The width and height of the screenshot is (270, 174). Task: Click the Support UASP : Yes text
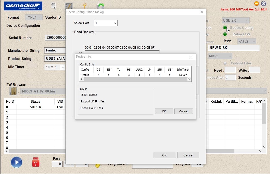93,101
